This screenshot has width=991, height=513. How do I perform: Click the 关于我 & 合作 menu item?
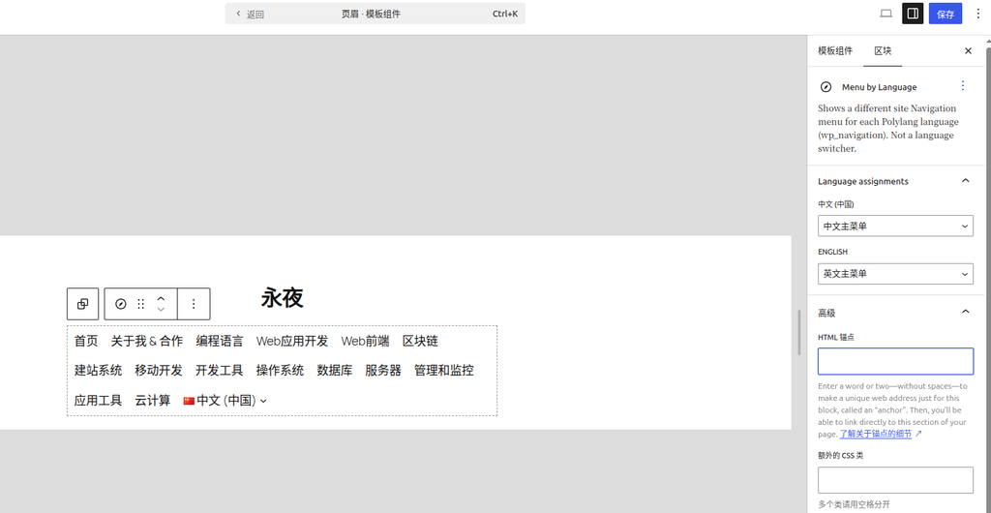point(147,341)
